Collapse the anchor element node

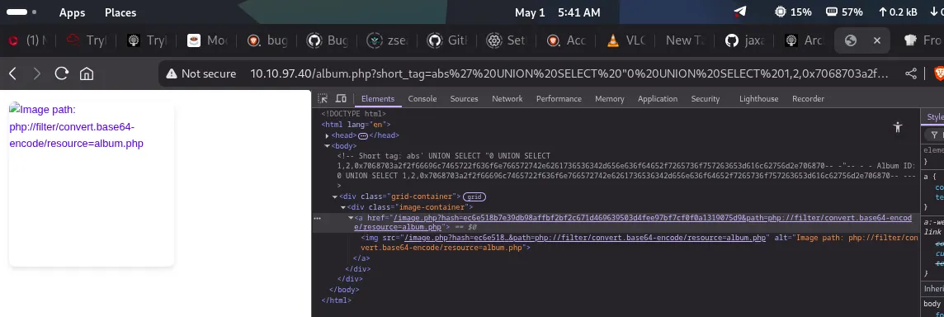tap(351, 218)
